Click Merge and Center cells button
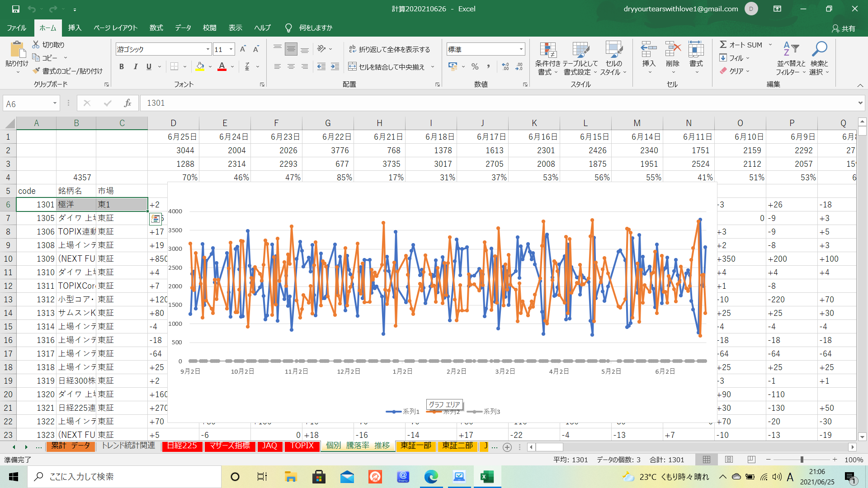 (387, 67)
